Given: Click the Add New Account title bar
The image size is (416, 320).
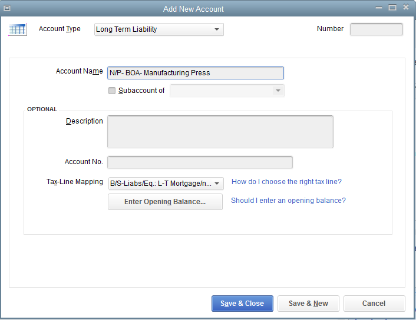Looking at the screenshot, I should click(193, 9).
